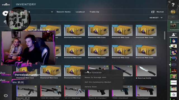
Task: Click the info button below rank badge
Action: pos(173,17)
